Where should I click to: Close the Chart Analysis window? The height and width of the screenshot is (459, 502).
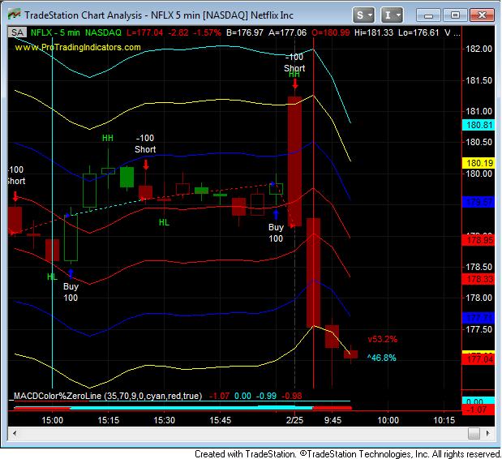click(482, 15)
